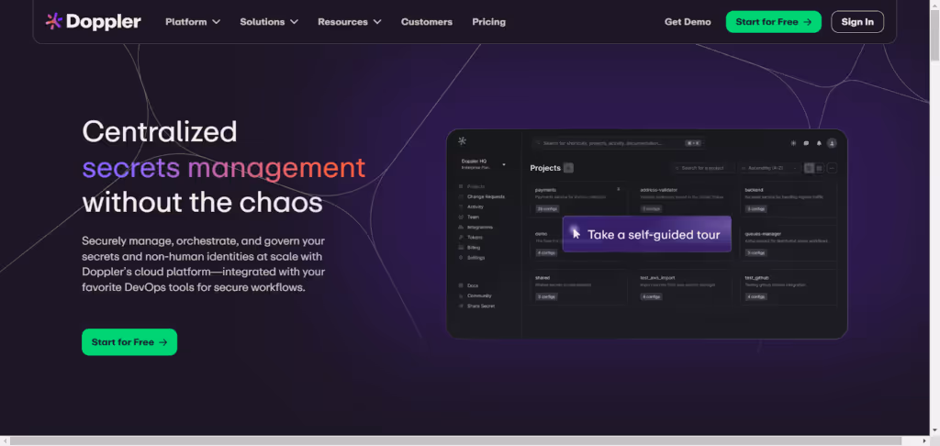Click the horizontal scrollbar left arrow
Screen dimensions: 940x446
point(5,441)
